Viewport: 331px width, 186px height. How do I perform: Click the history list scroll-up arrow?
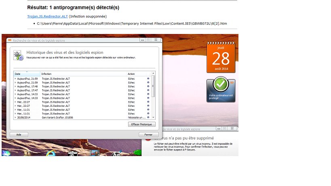153,74
